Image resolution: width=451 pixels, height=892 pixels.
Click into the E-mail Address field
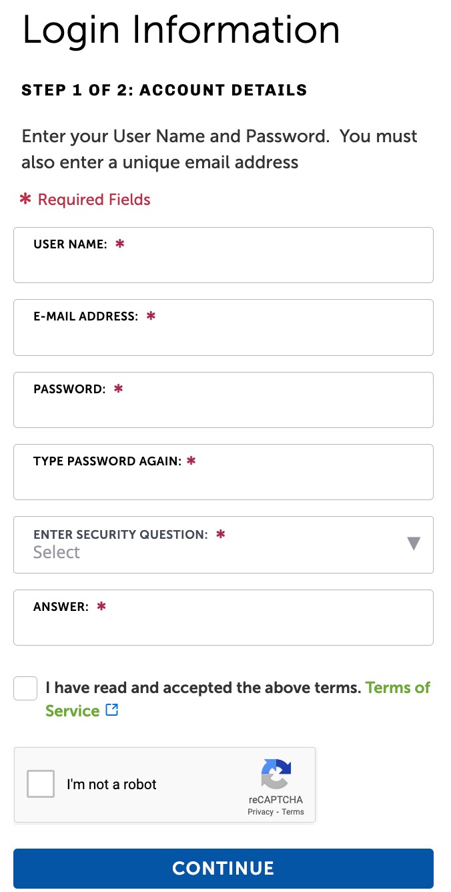point(223,337)
